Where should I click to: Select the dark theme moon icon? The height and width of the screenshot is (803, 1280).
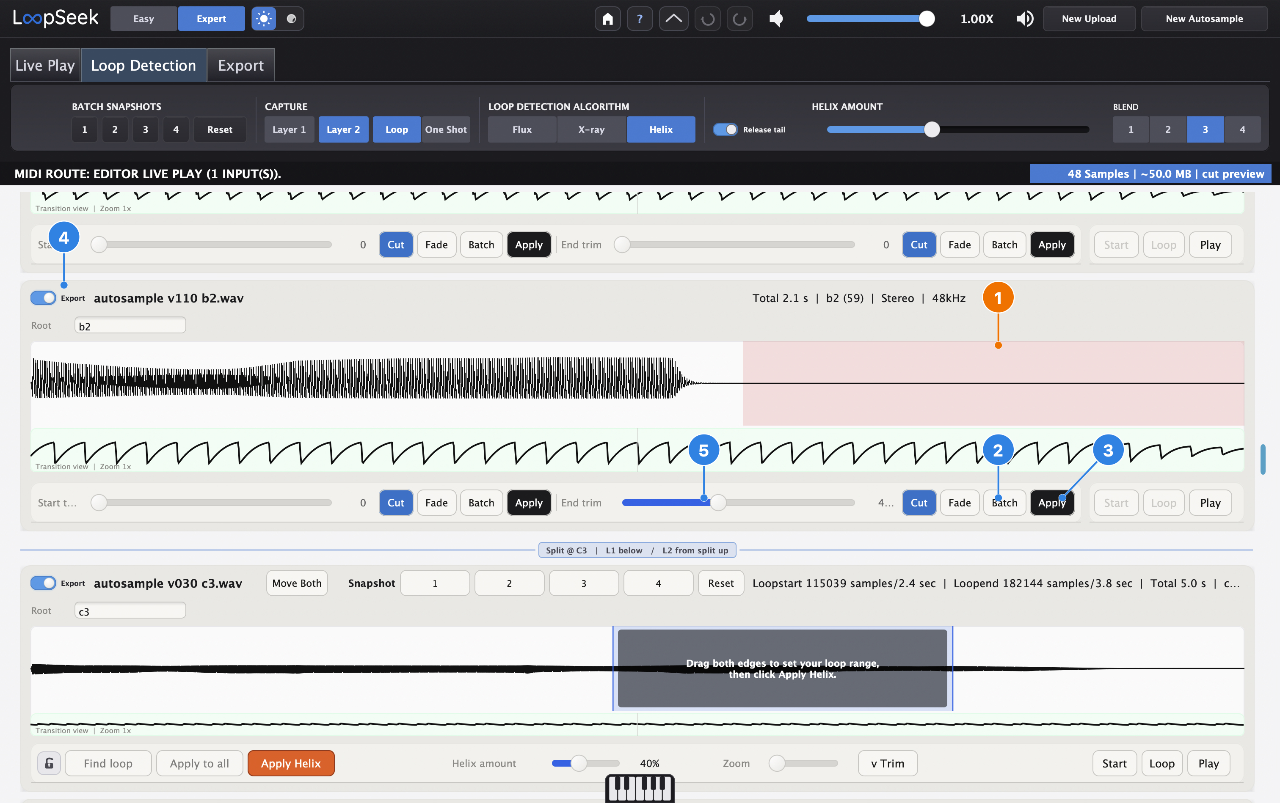tap(291, 19)
